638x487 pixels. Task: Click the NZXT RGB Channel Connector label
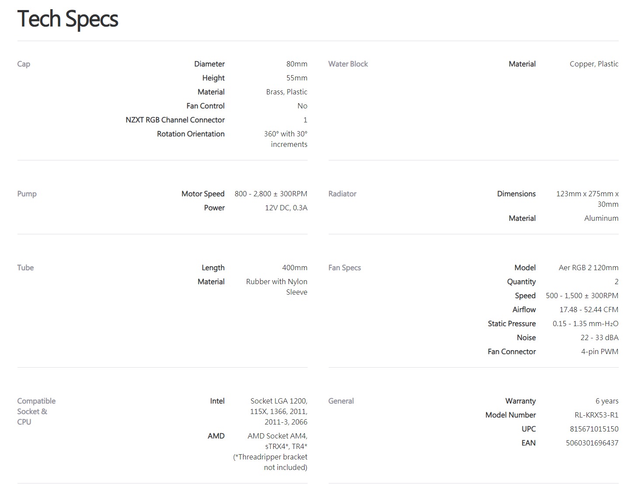(175, 120)
